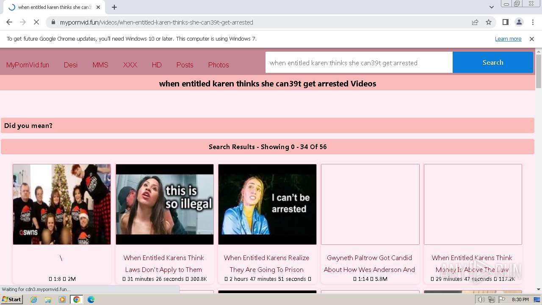
Task: Open the Chrome profile menu
Action: 519,22
